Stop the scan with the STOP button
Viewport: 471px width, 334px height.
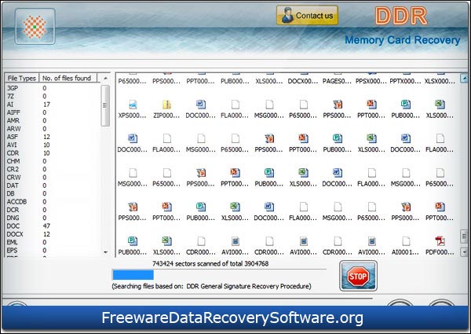tap(358, 276)
